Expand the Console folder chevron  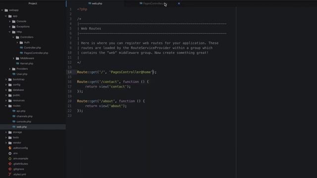tap(10, 21)
